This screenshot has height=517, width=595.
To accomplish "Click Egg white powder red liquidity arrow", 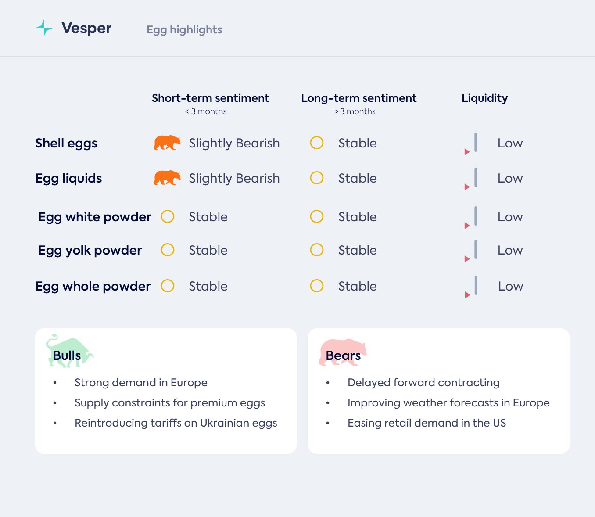I will pos(467,226).
